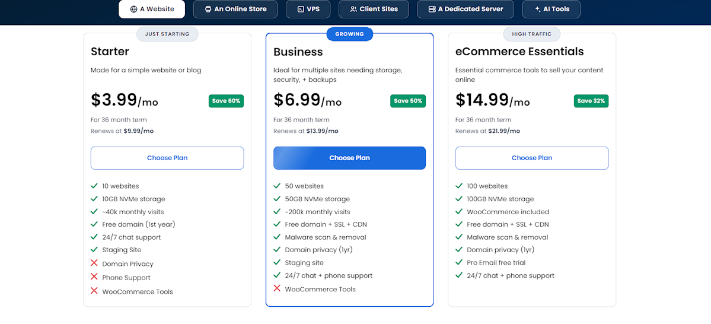Click checkmark next to 50GB NVMe storage

pos(277,198)
